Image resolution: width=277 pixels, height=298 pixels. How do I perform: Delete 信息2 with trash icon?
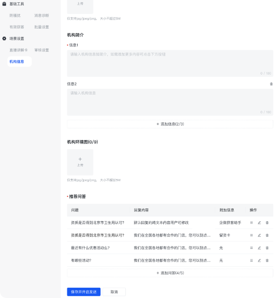click(x=271, y=84)
